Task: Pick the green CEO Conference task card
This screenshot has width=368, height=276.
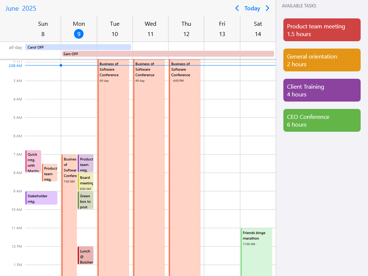Action: tap(322, 120)
